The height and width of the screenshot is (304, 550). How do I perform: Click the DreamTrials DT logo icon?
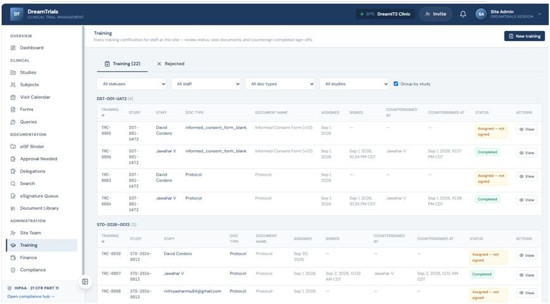coord(16,14)
